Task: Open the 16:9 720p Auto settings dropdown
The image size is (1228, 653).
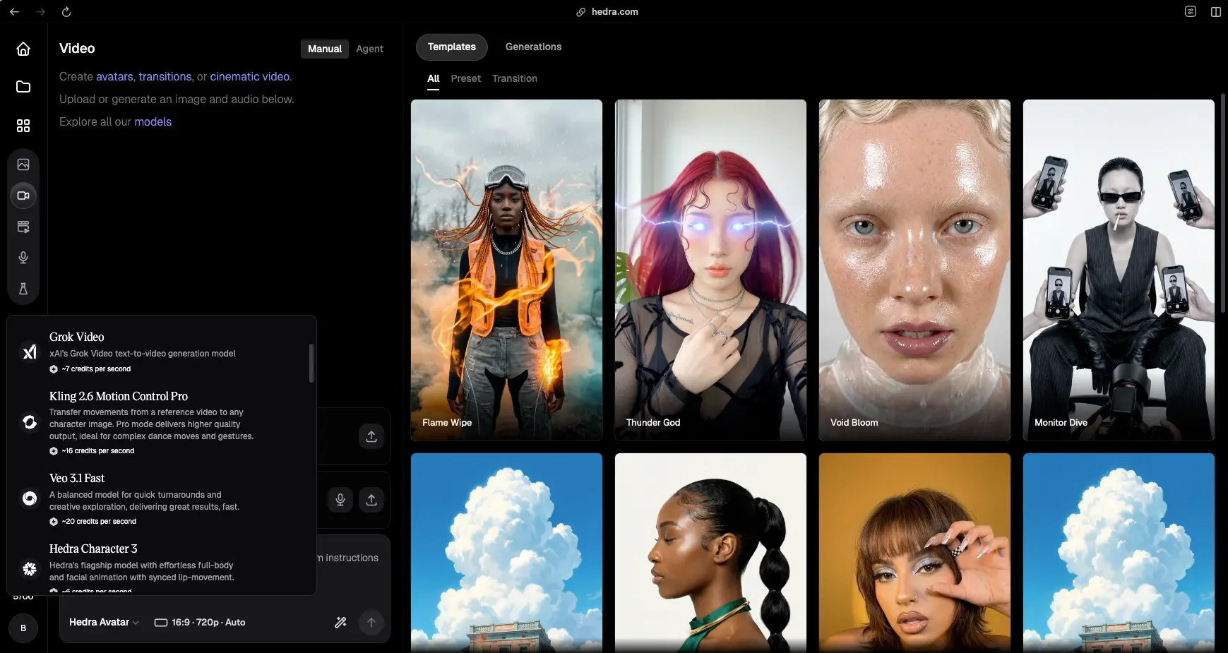Action: pyautogui.click(x=200, y=622)
